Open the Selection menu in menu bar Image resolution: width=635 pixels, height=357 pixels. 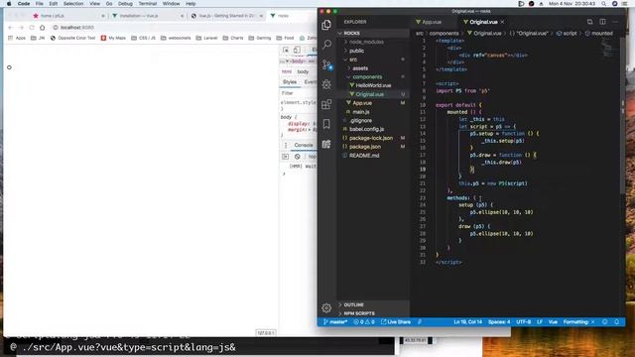[73, 4]
